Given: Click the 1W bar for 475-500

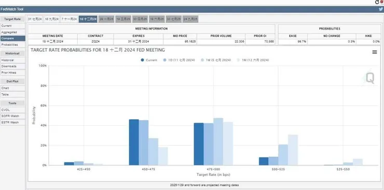Looking at the screenshot, I should 218,142.
